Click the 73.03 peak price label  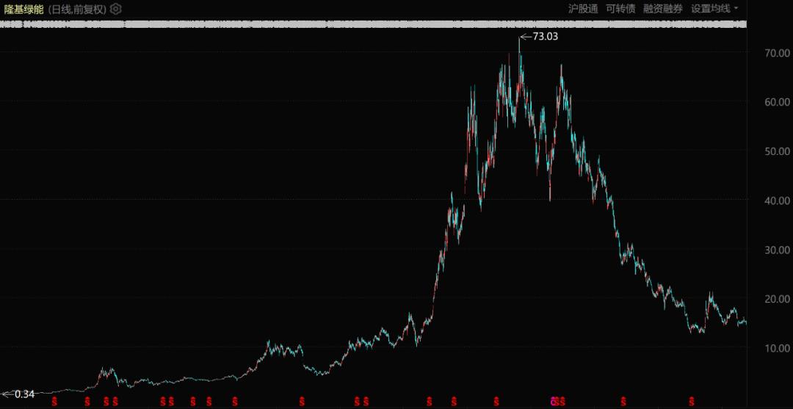545,37
